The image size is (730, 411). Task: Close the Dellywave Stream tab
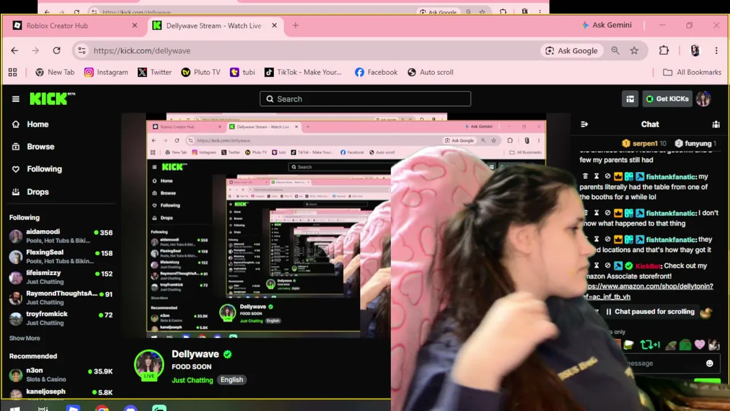pos(274,25)
